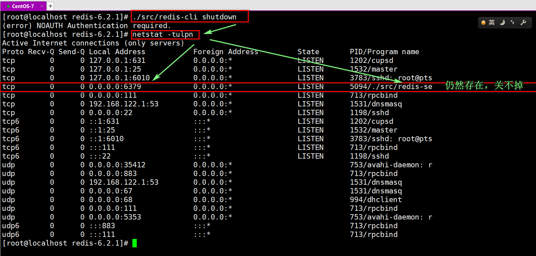Click the 'Proto' column header

pos(13,52)
